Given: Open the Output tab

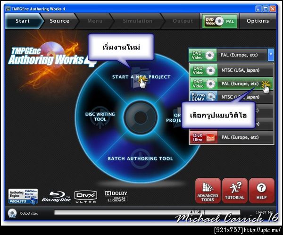Looking at the screenshot, I should pos(183,21).
